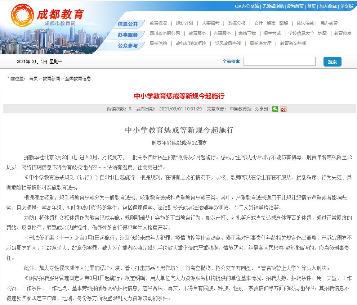Viewport: 357px width, 305px height.
Task: Open the 局长信箱 mailbox link
Action: (x=159, y=45)
